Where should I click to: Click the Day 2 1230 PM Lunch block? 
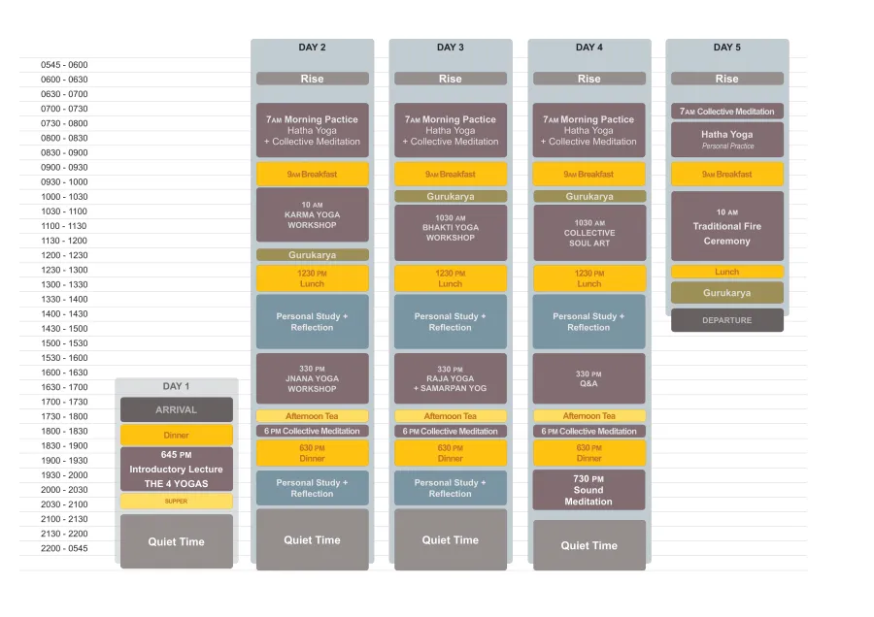pyautogui.click(x=312, y=278)
